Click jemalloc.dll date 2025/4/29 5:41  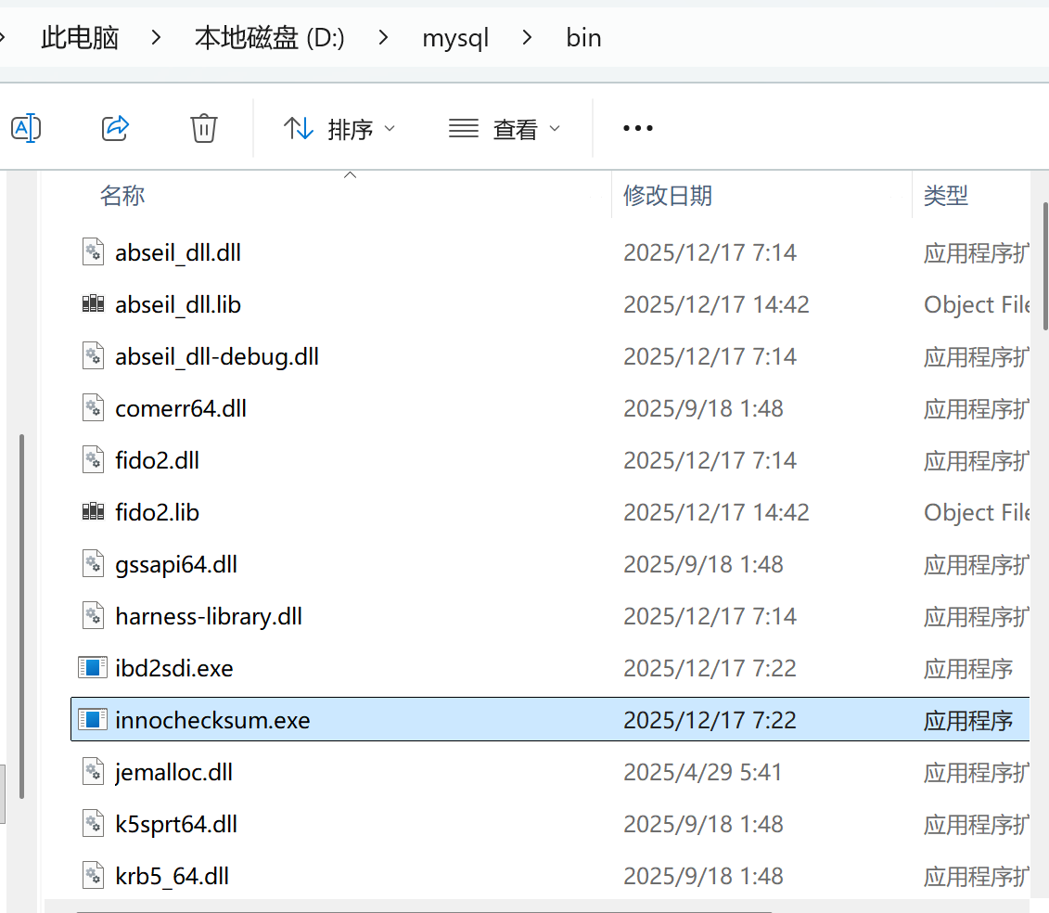(x=702, y=773)
